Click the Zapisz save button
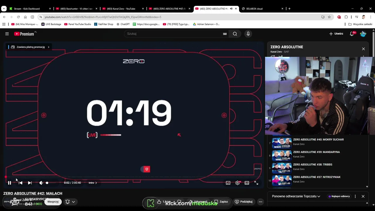The image size is (375, 211). [221, 202]
